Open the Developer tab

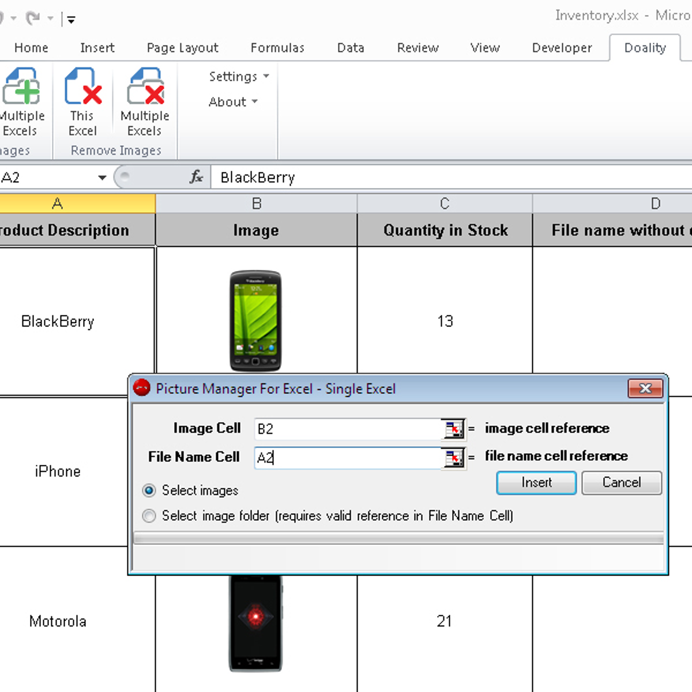[562, 48]
